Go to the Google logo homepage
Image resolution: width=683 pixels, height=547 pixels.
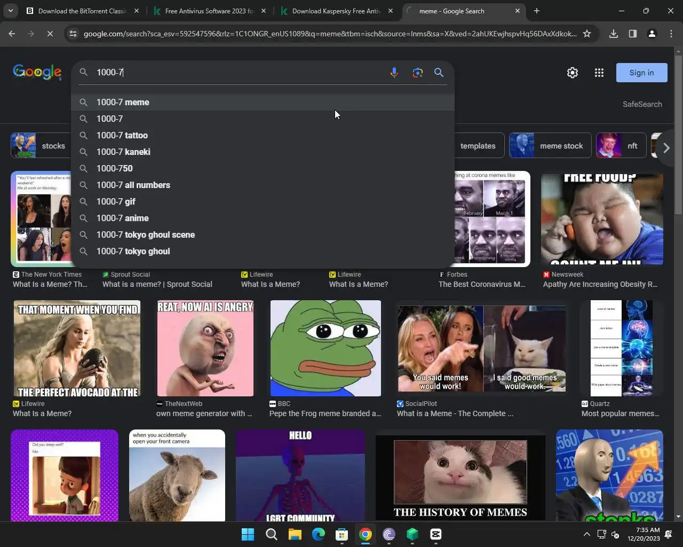(37, 72)
